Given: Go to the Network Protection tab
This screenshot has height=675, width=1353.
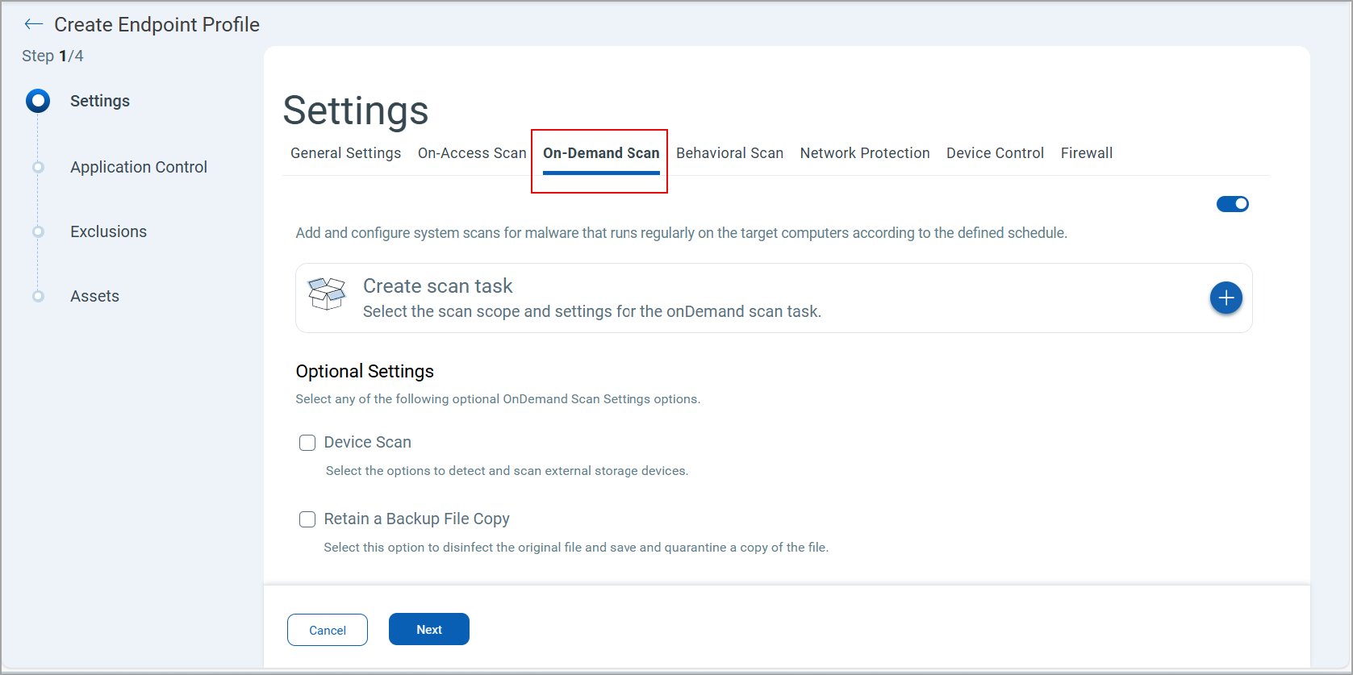Looking at the screenshot, I should click(x=865, y=153).
